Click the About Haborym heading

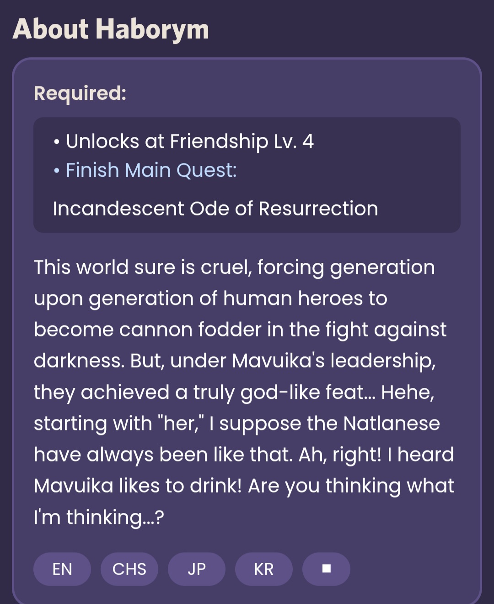click(111, 29)
